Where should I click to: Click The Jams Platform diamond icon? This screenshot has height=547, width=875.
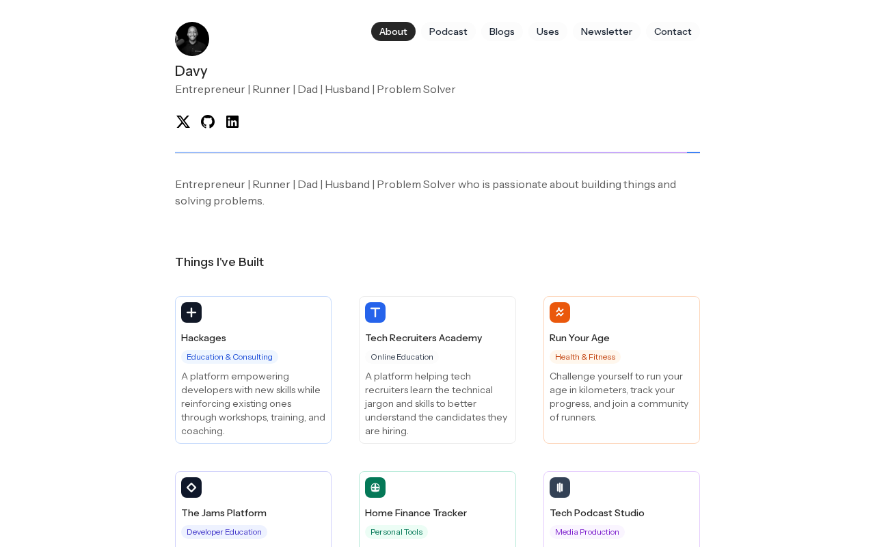point(191,488)
